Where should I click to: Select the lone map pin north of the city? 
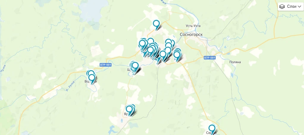click(x=156, y=25)
